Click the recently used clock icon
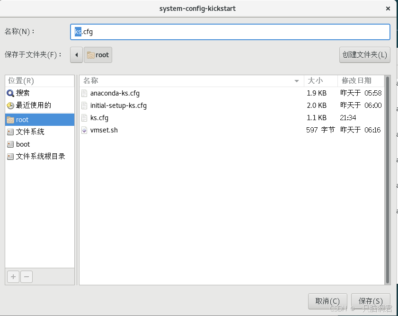The image size is (398, 316). (x=10, y=105)
